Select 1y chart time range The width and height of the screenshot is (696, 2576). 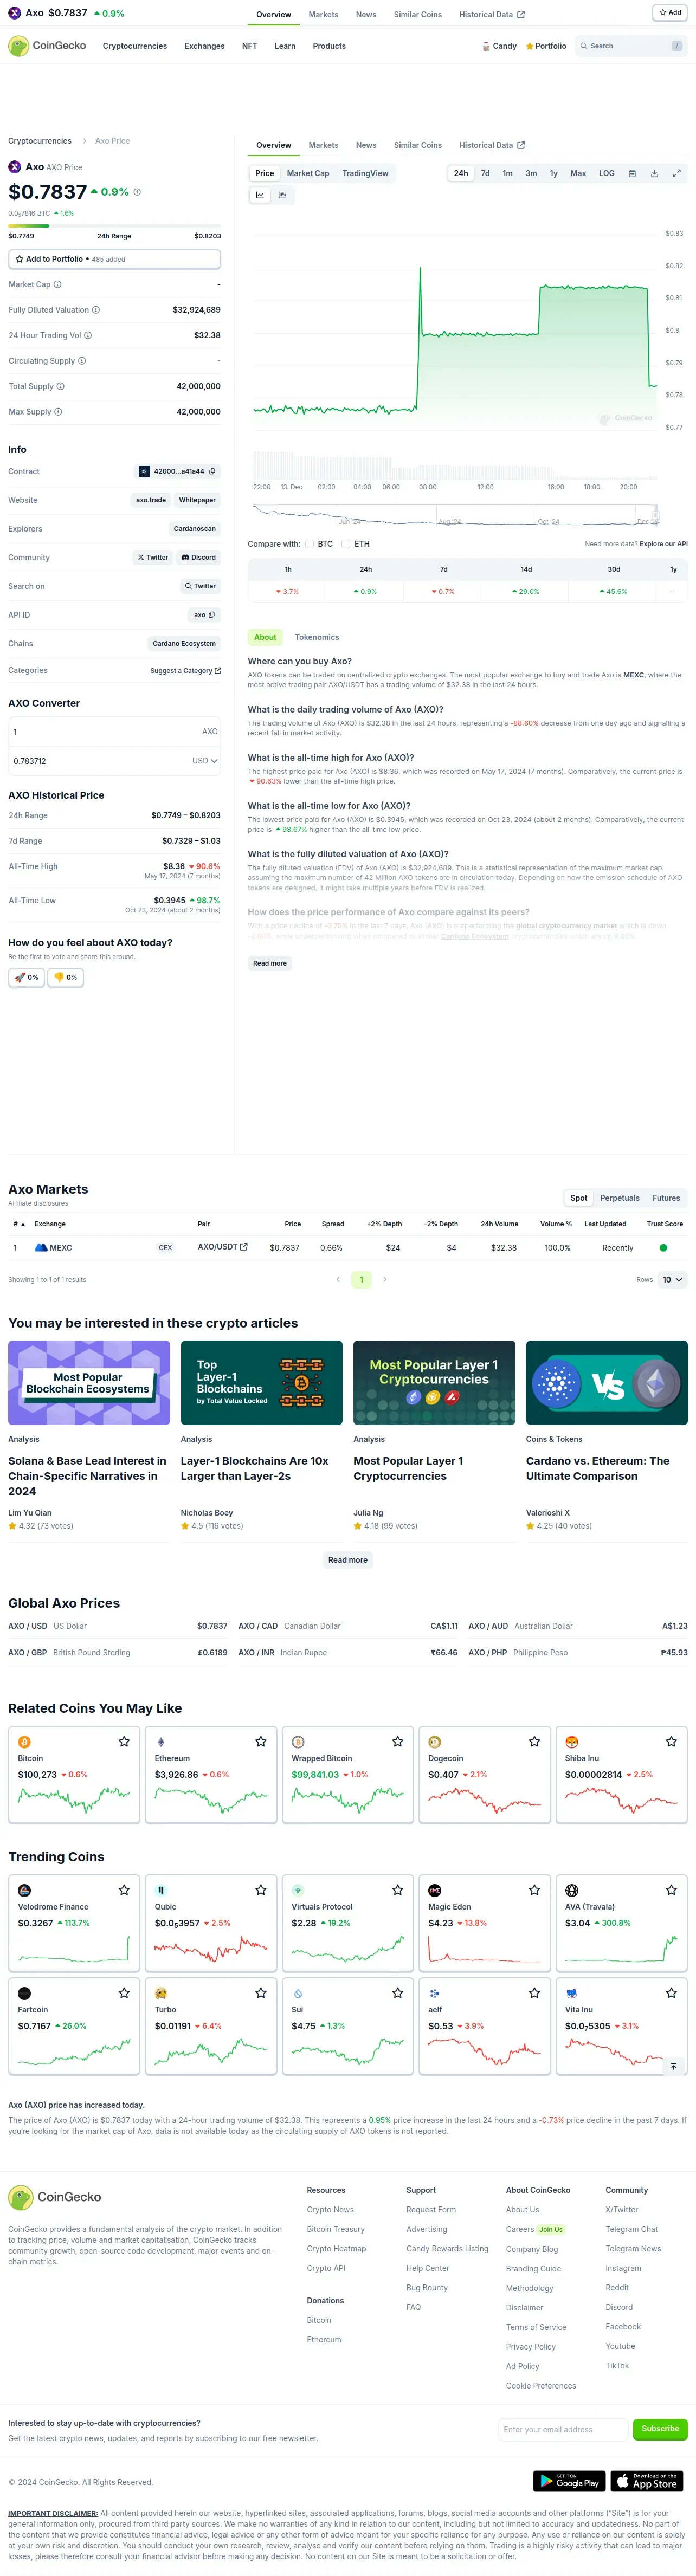(x=554, y=173)
